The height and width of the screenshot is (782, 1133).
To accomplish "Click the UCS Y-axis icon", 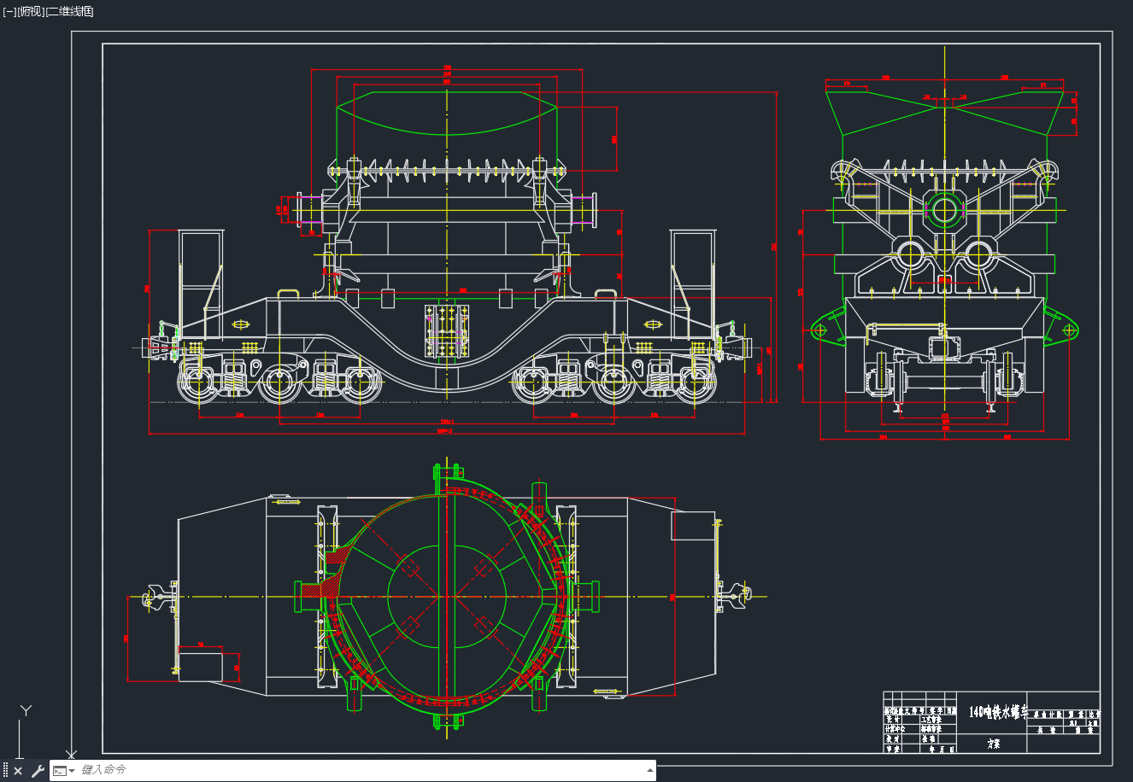I will click(26, 710).
